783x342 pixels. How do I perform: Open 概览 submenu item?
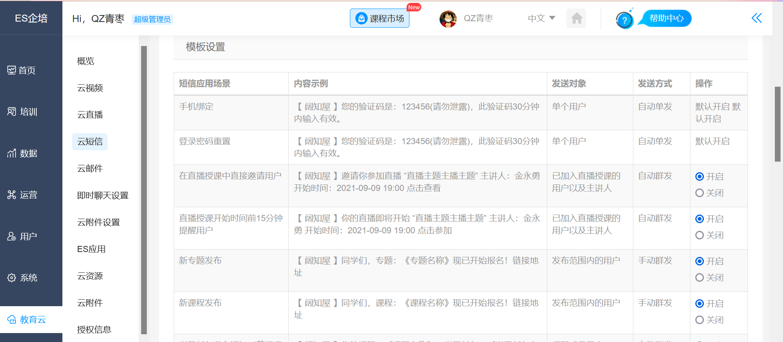86,61
